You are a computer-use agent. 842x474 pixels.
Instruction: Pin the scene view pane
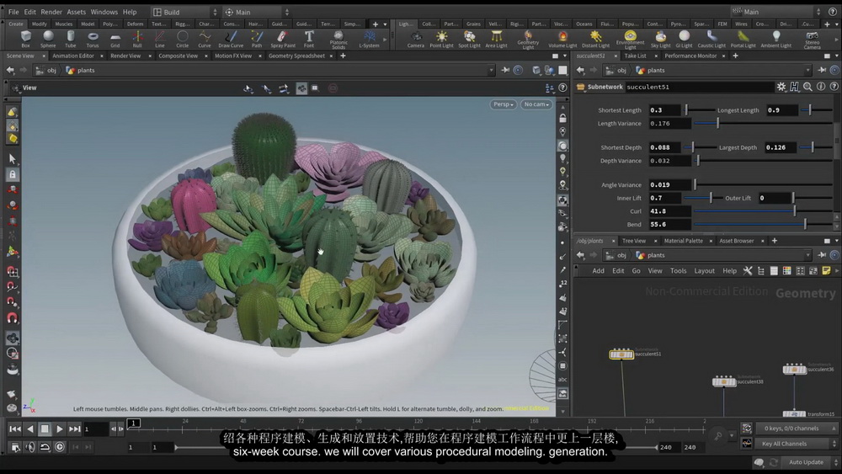coord(505,71)
